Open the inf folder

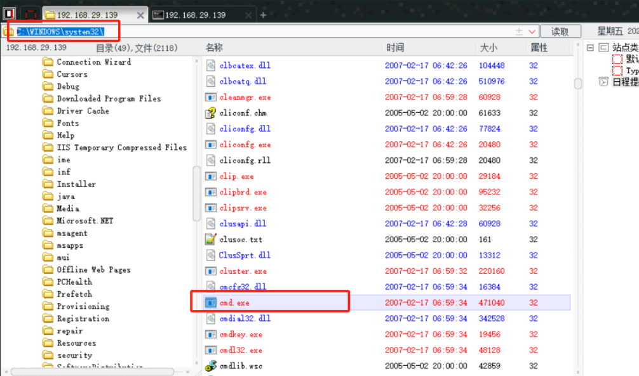tap(64, 172)
